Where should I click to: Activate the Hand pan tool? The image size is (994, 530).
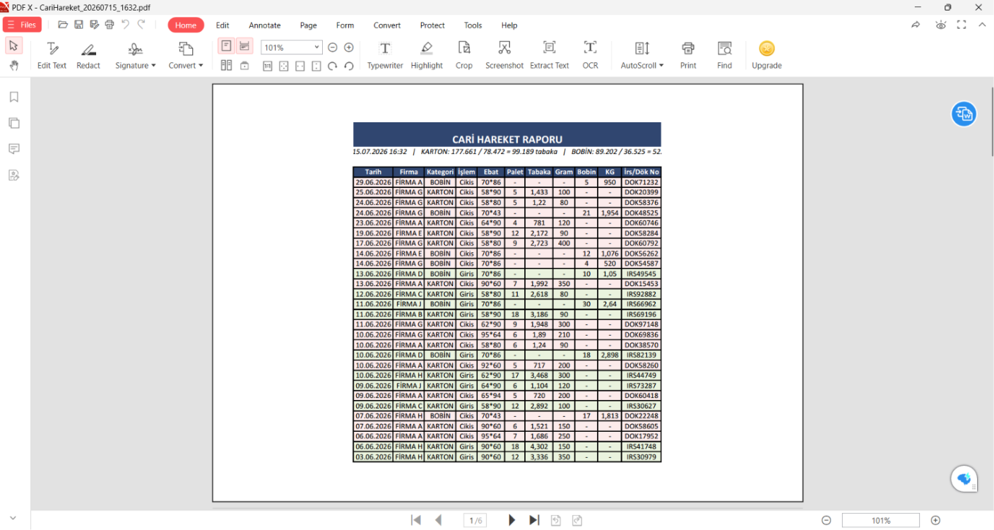pos(13,65)
